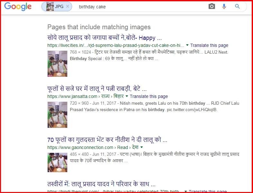This screenshot has width=253, height=193.
Task: Open the Google logo homepage link
Action: tap(18, 7)
